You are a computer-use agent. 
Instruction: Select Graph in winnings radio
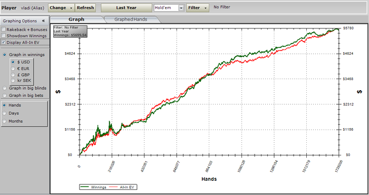(x=4, y=55)
